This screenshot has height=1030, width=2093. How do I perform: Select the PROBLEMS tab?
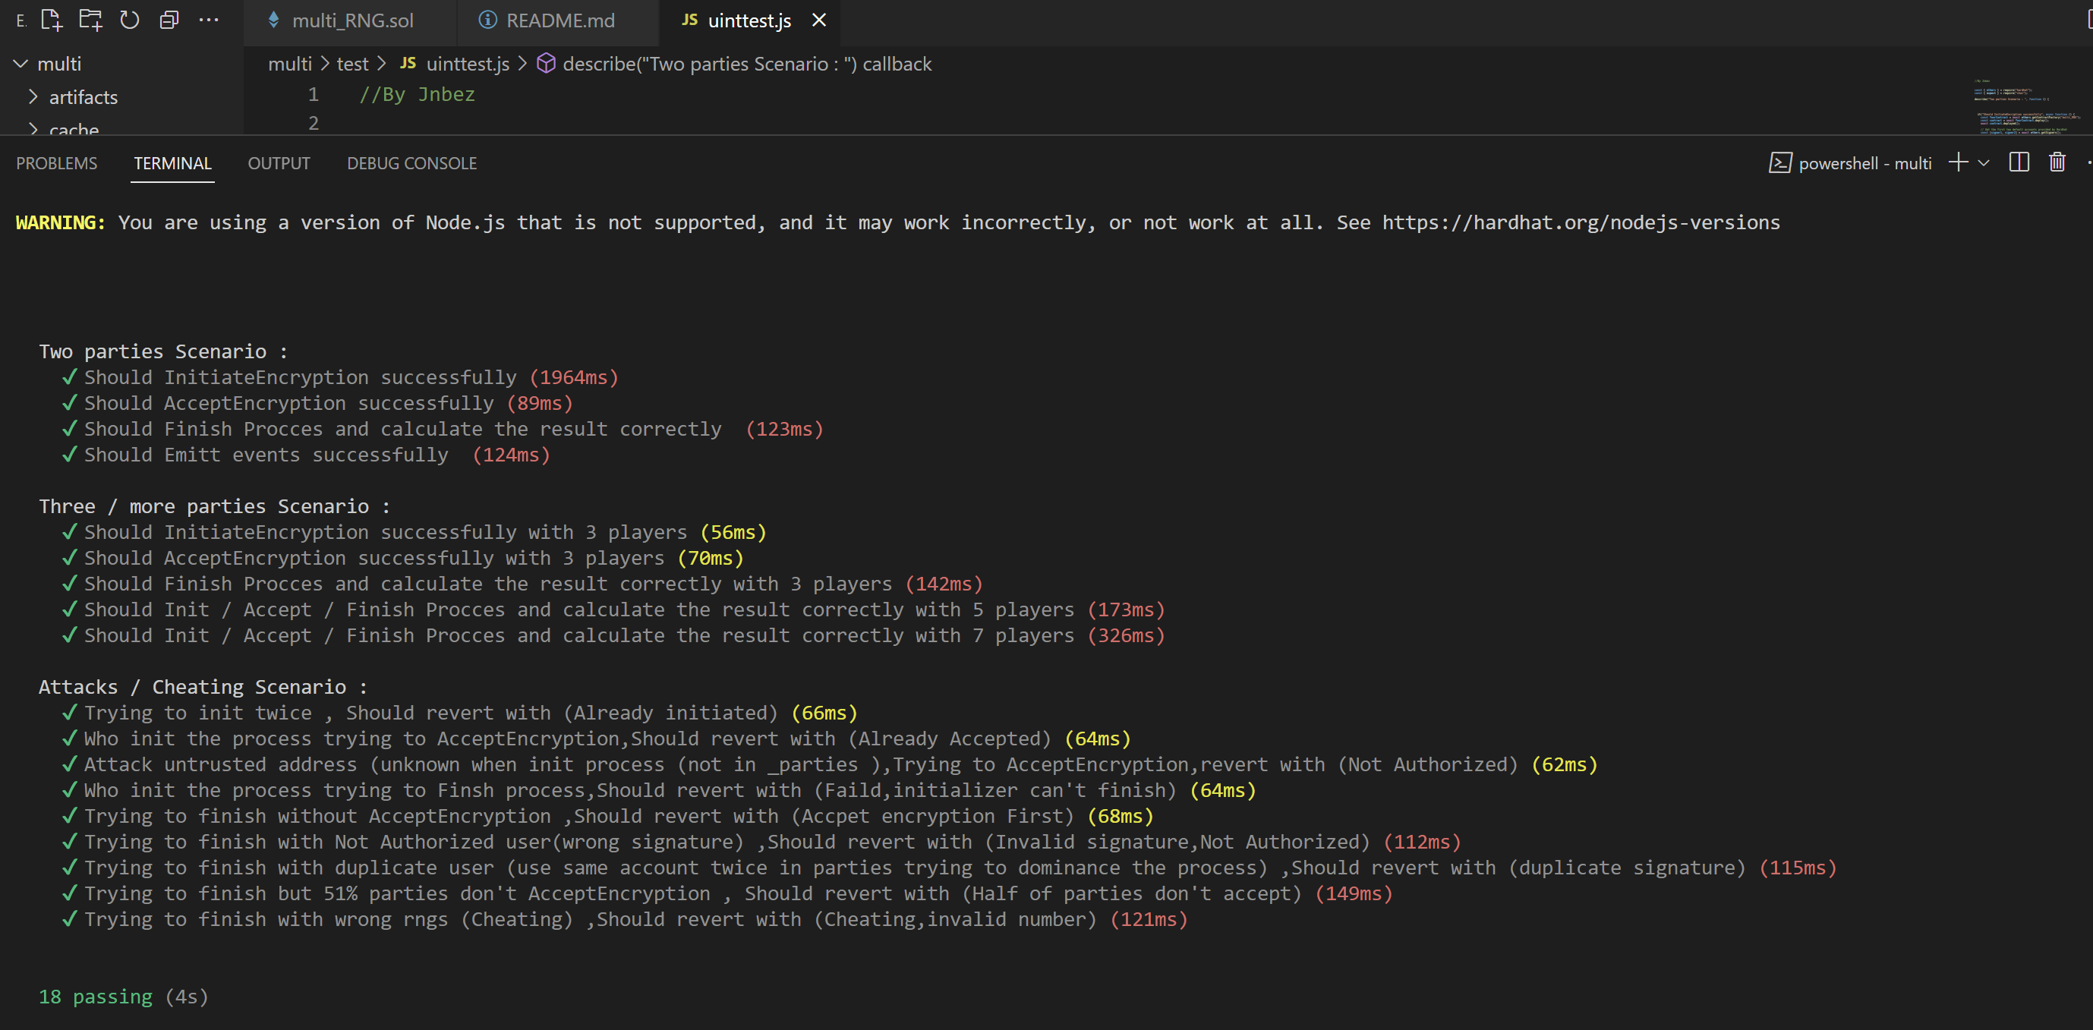point(58,162)
